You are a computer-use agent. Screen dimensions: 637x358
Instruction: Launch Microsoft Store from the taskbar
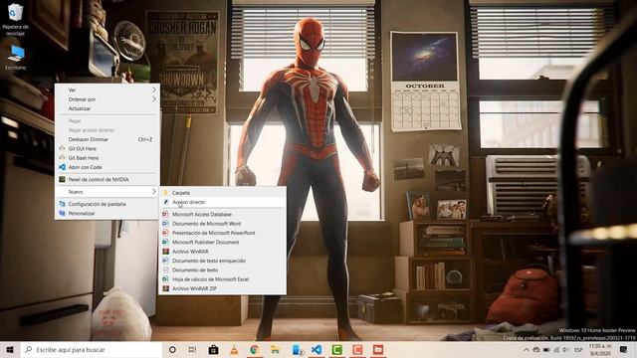(x=213, y=349)
